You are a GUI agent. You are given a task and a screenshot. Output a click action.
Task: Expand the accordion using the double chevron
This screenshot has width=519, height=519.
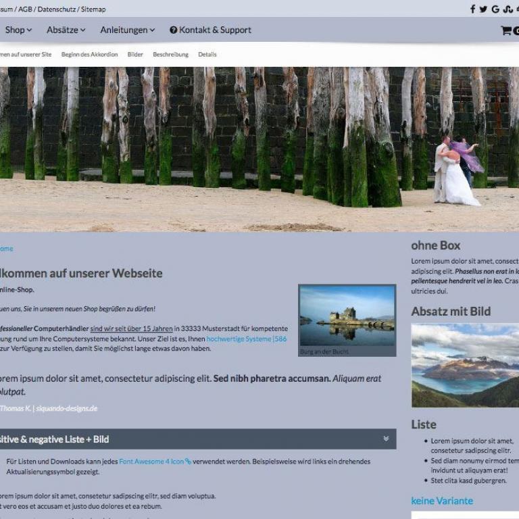pos(386,439)
